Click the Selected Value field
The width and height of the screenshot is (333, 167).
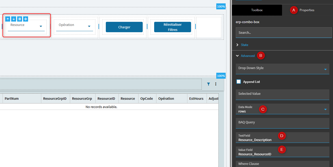(283, 95)
